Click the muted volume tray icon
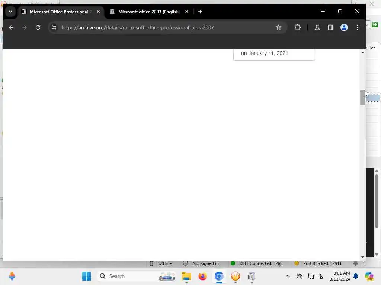 320,276
